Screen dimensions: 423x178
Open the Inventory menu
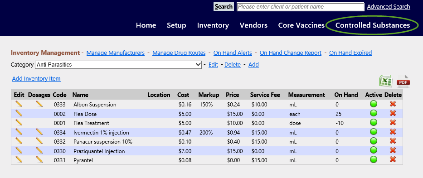coord(213,25)
